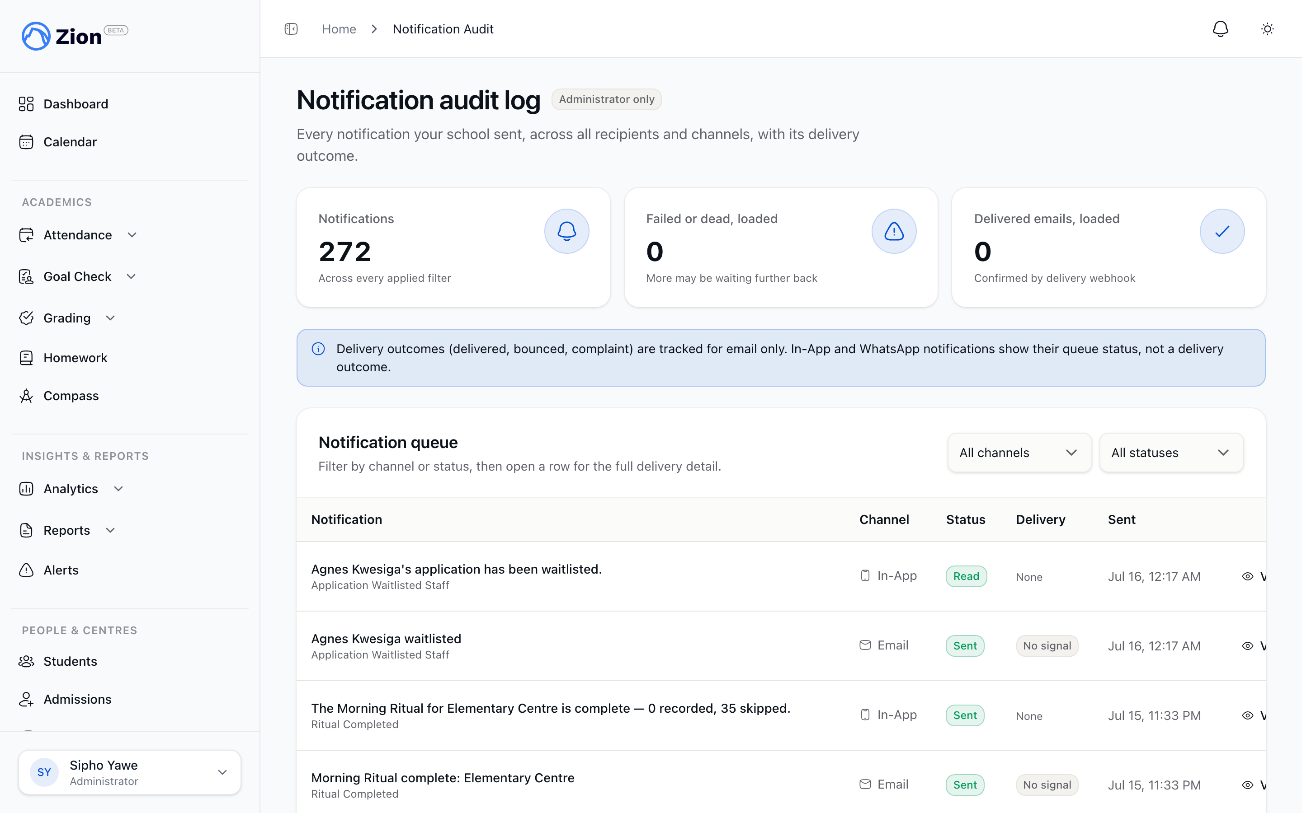Screen dimensions: 1302x813
Task: Click the Administrator only badge
Action: coord(606,99)
